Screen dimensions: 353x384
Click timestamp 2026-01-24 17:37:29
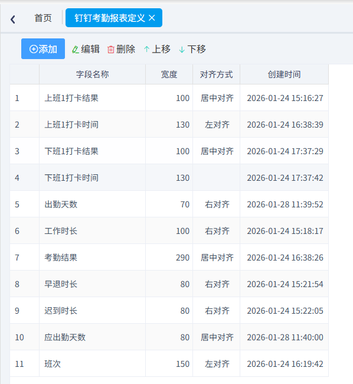(285, 151)
